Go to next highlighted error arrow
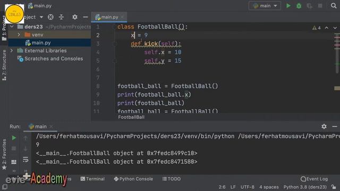340x191 pixels. (335, 28)
